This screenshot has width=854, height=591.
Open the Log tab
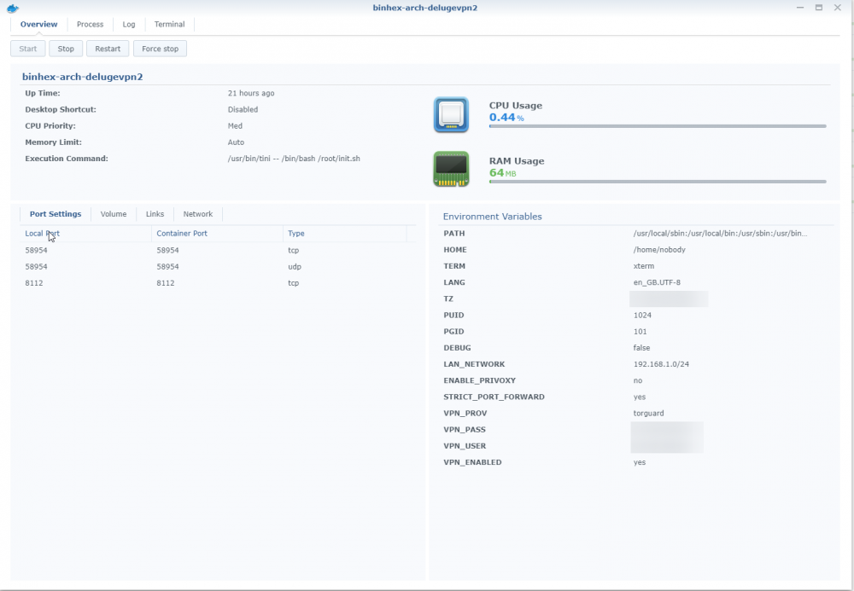pos(129,25)
